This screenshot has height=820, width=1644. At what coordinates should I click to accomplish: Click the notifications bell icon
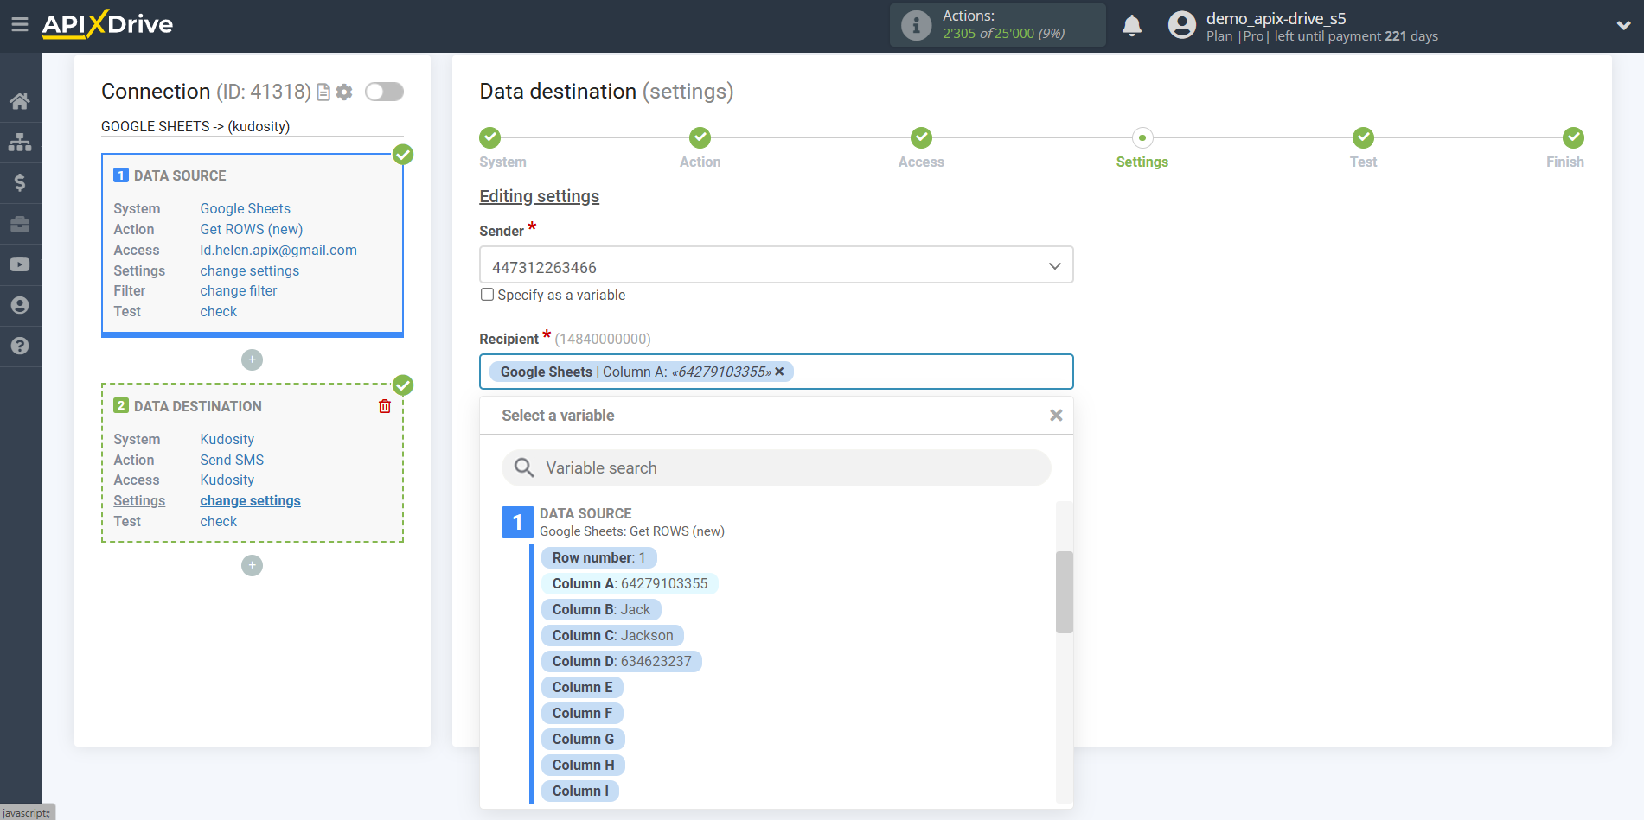1132,25
